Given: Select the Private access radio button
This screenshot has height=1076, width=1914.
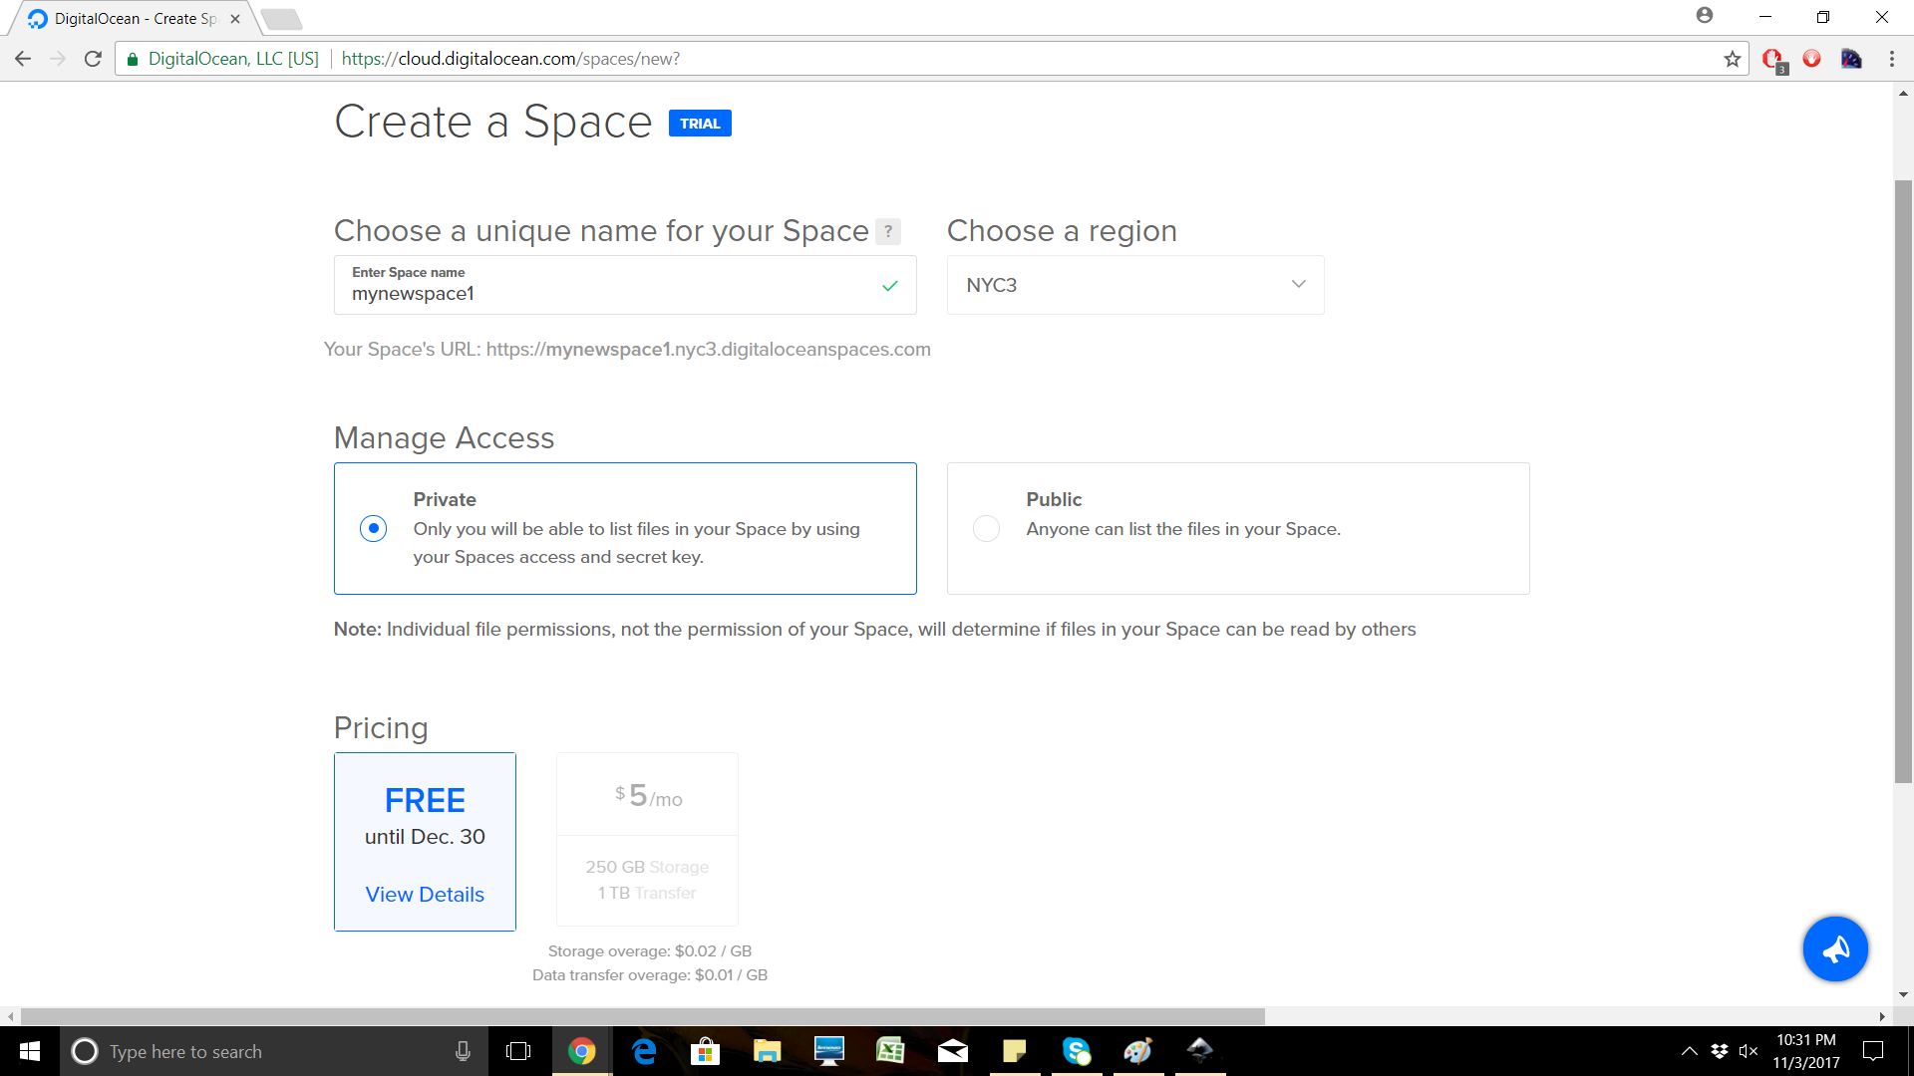Looking at the screenshot, I should tap(373, 528).
